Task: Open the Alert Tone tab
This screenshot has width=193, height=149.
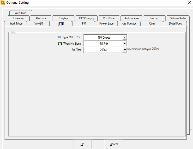Action: tap(41, 18)
